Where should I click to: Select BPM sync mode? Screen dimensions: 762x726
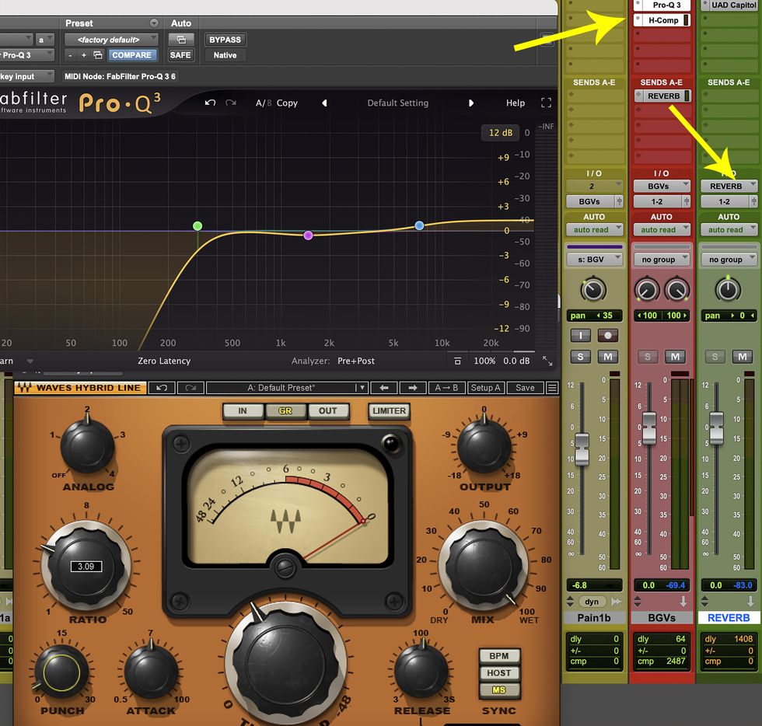(x=499, y=656)
